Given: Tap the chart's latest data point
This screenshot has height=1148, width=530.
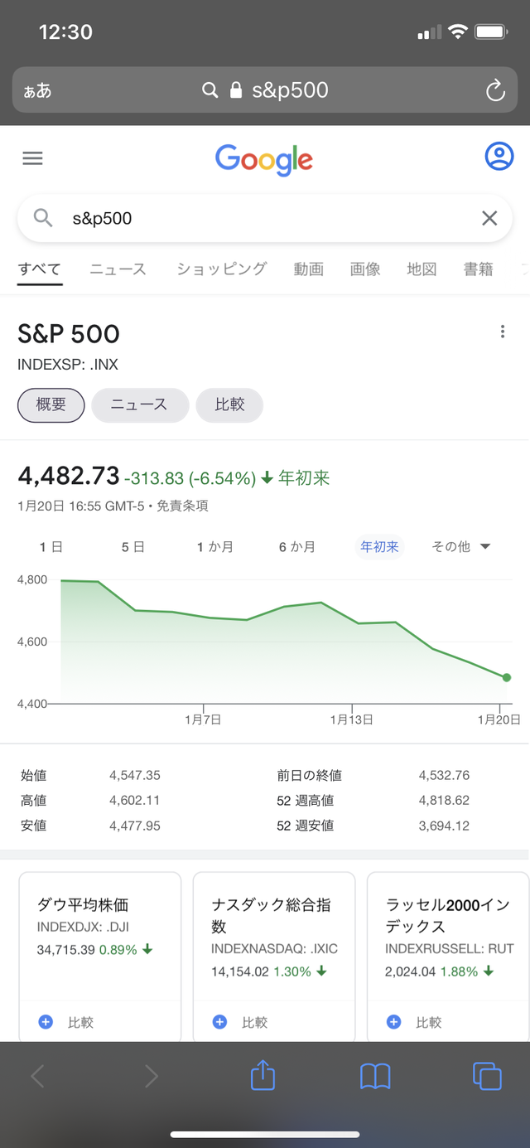Looking at the screenshot, I should (507, 677).
